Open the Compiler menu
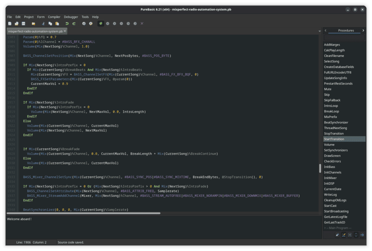 coord(54,17)
